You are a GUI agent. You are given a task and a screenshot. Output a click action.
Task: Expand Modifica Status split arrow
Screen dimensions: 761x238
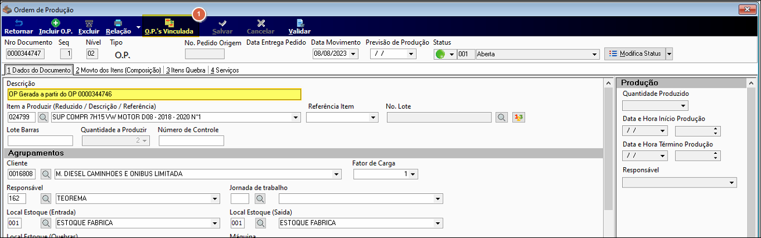669,53
